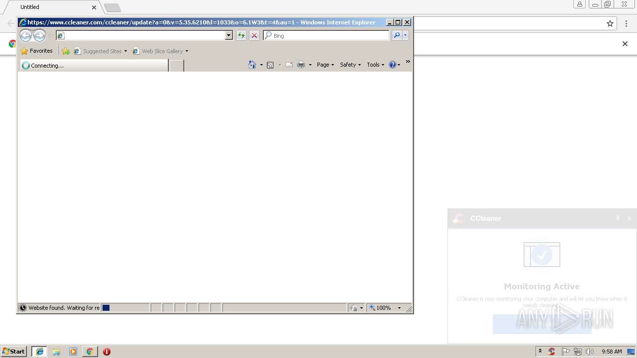The width and height of the screenshot is (637, 358).
Task: Click the Home page house icon
Action: 252,65
